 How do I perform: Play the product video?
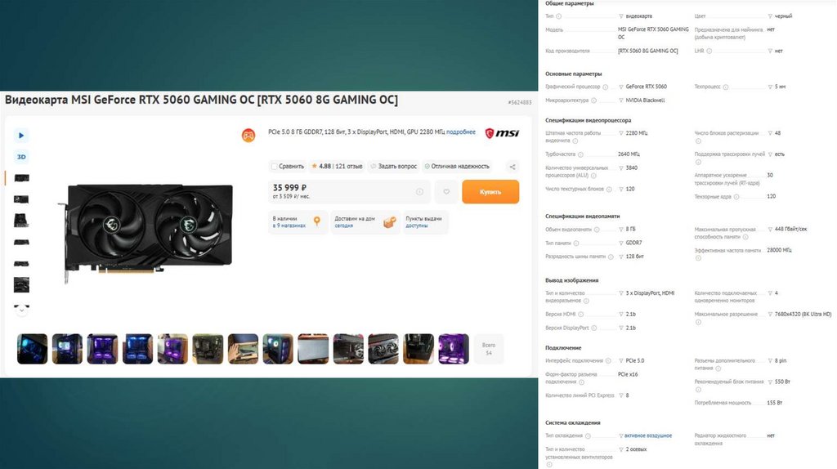click(21, 136)
